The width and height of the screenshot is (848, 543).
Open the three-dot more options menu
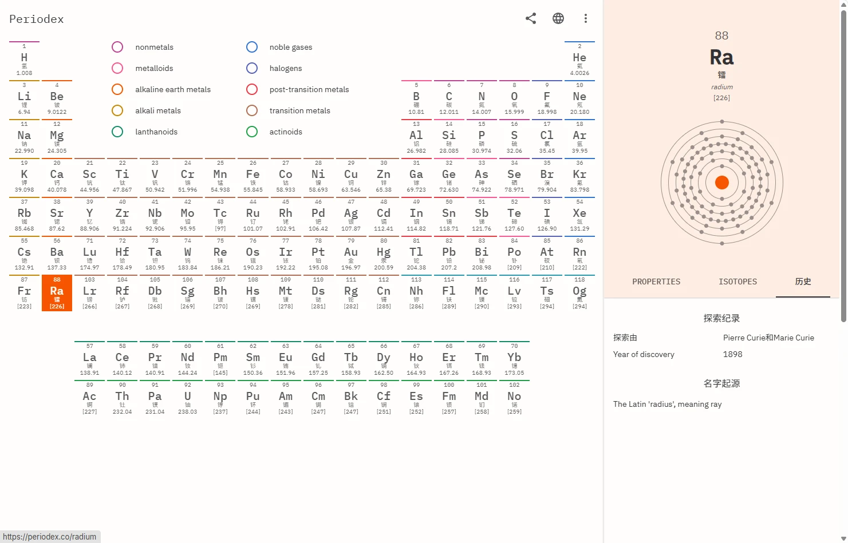[585, 18]
